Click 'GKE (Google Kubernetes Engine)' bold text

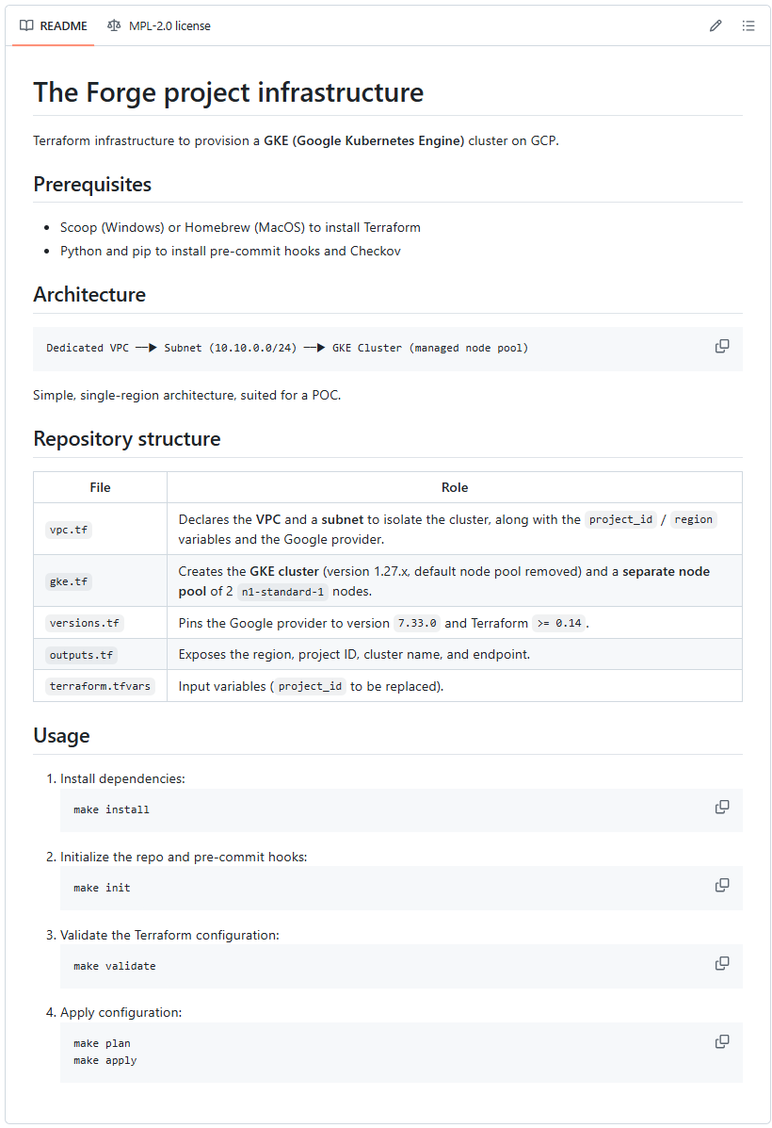(363, 141)
